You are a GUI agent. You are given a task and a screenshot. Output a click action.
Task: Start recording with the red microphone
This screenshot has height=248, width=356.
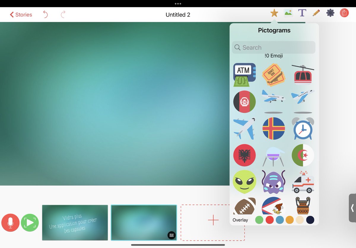tap(10, 223)
